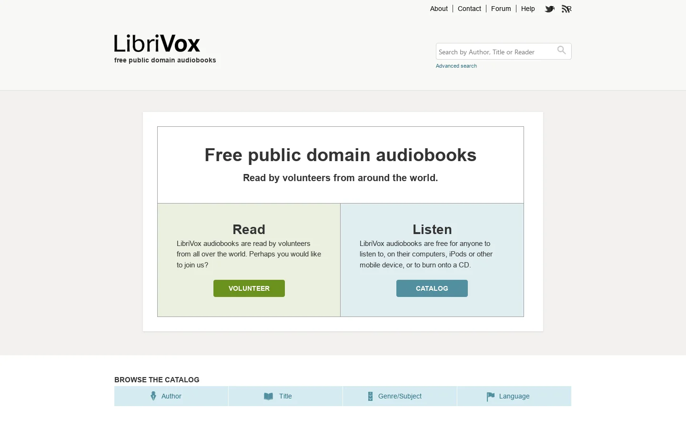This screenshot has height=429, width=686.
Task: Browse catalog by Title text
Action: (285, 396)
